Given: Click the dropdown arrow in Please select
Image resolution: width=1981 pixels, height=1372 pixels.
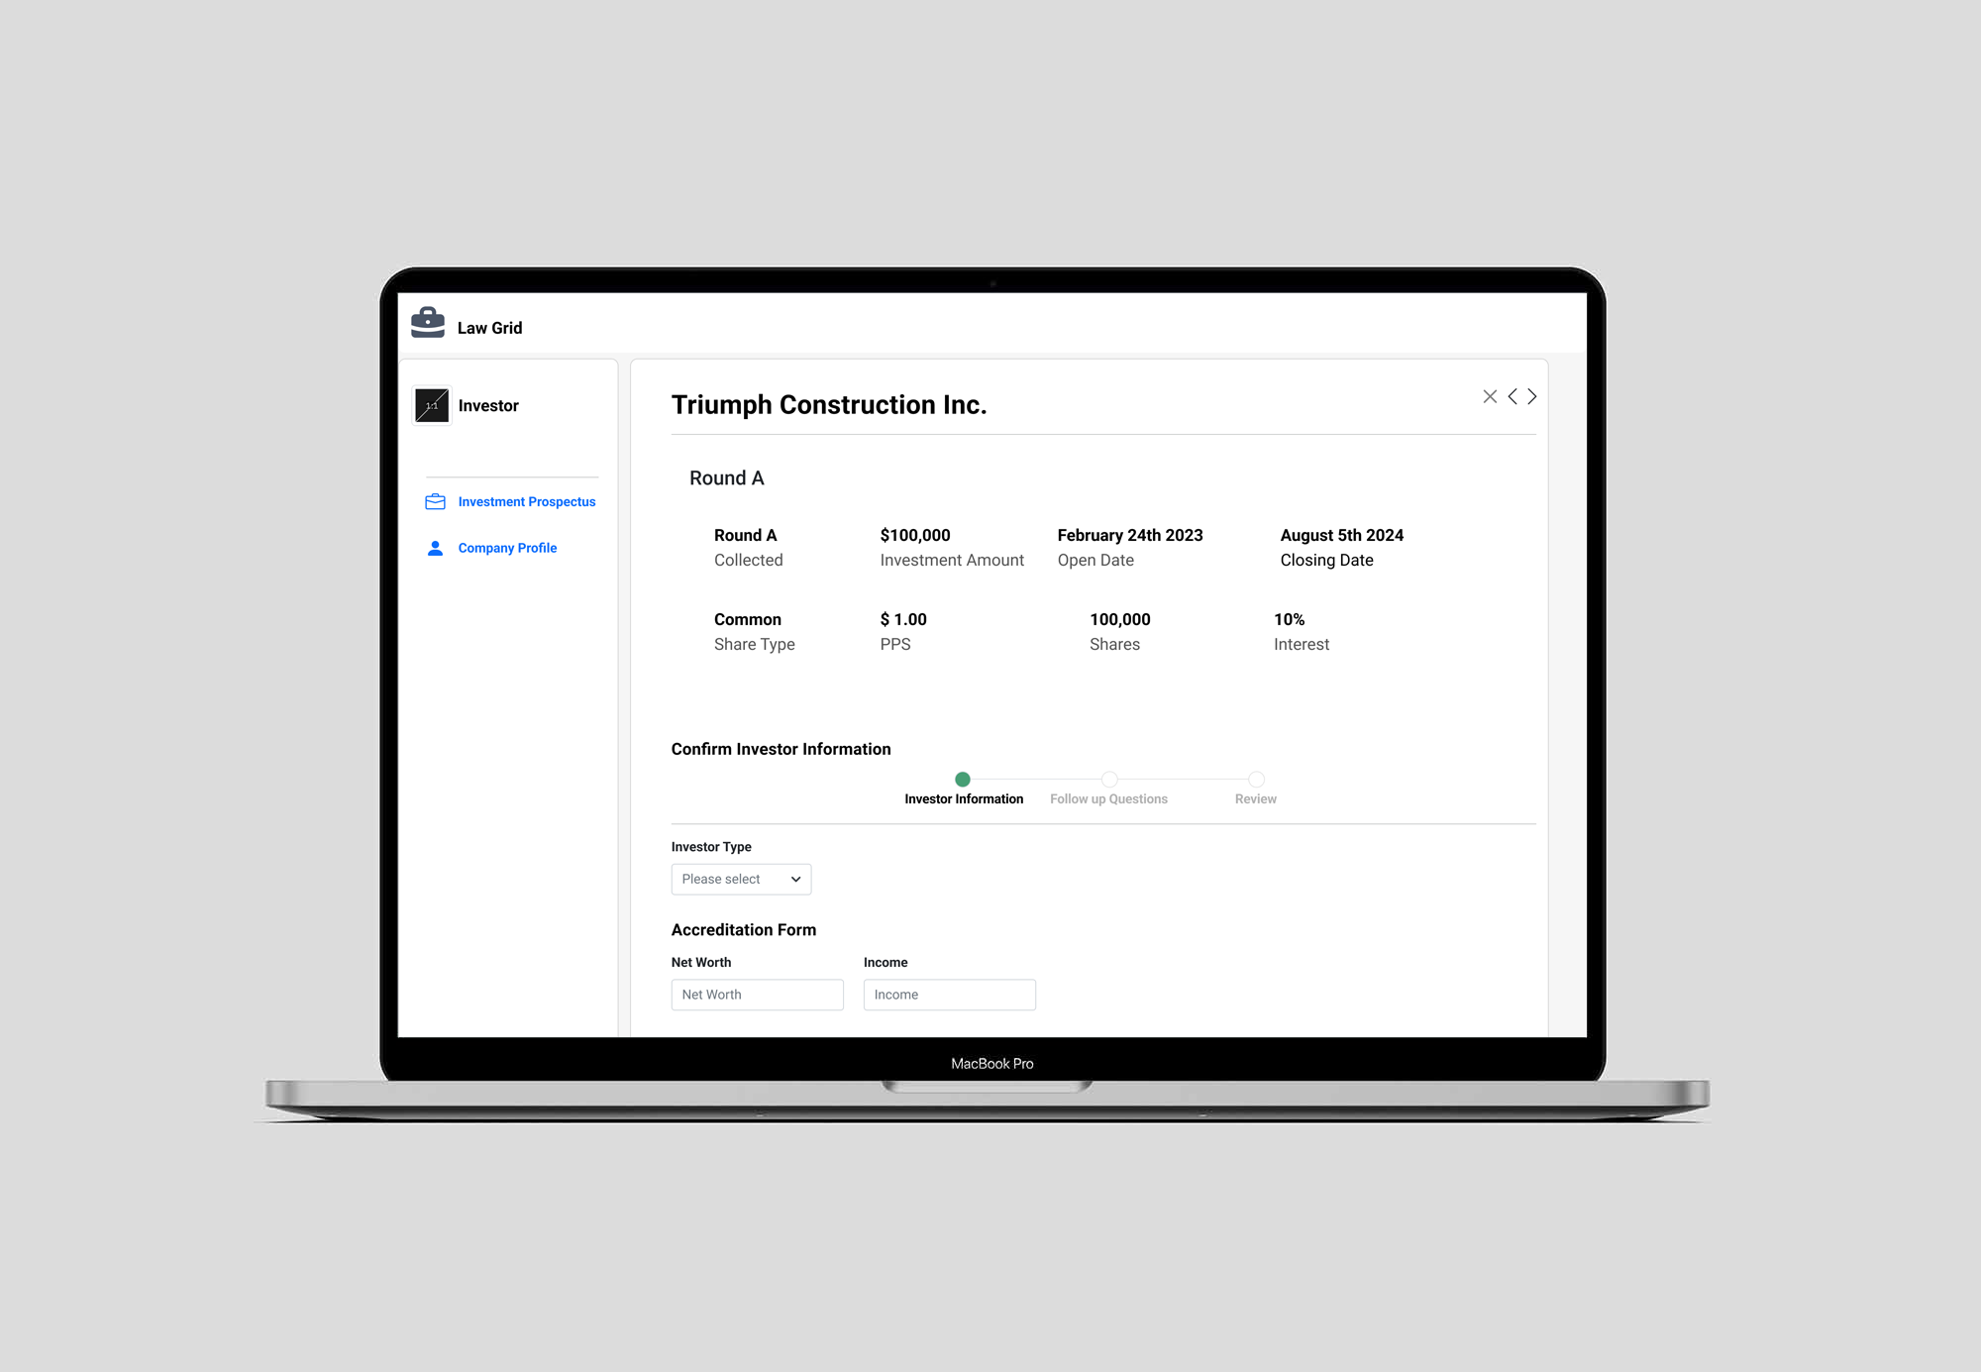Looking at the screenshot, I should point(795,880).
